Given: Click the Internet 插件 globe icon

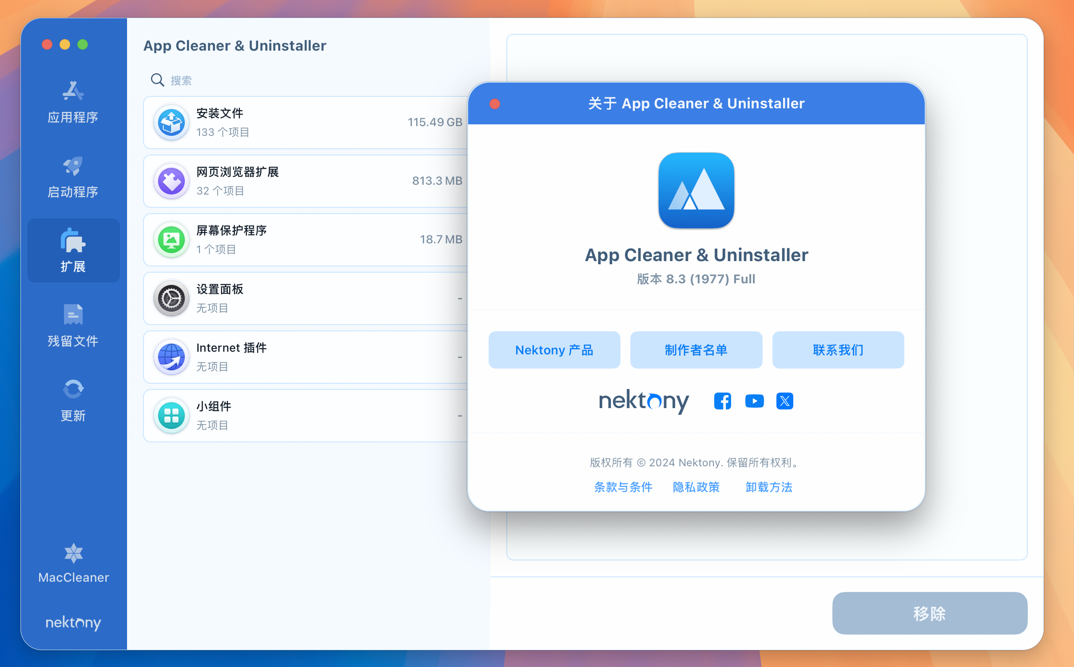Looking at the screenshot, I should click(x=171, y=357).
